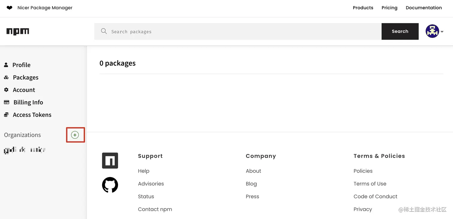Screen dimensions: 453x219
Task: Open the Advisories support link
Action: [x=151, y=184]
